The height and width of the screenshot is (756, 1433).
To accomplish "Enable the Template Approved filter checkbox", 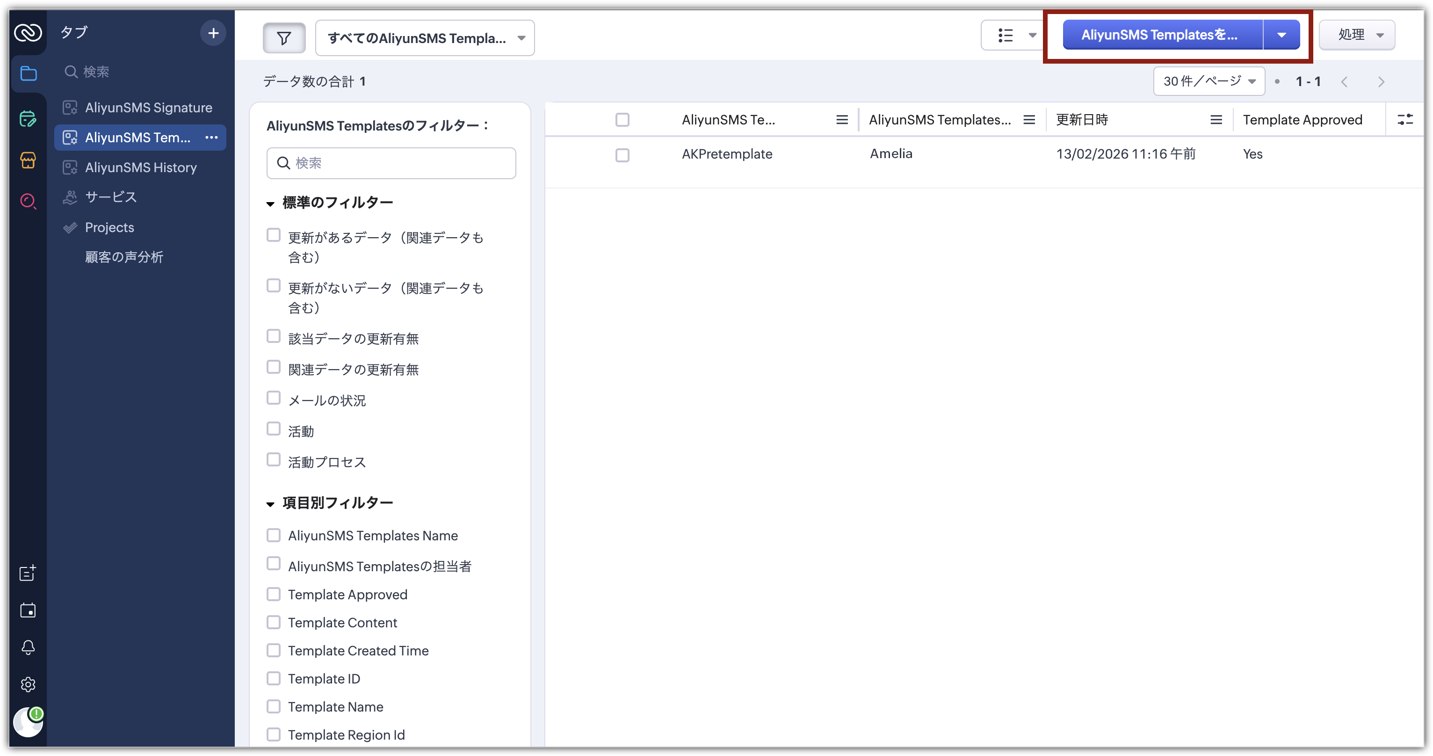I will (x=273, y=594).
